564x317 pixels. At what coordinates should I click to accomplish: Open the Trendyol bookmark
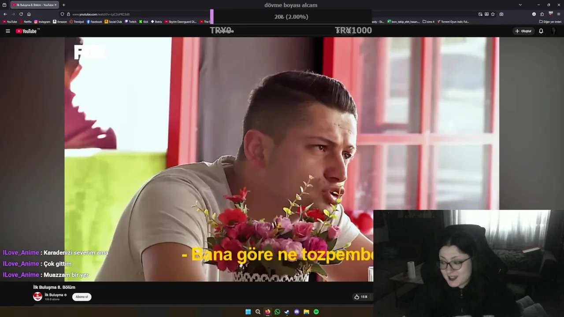(x=77, y=22)
